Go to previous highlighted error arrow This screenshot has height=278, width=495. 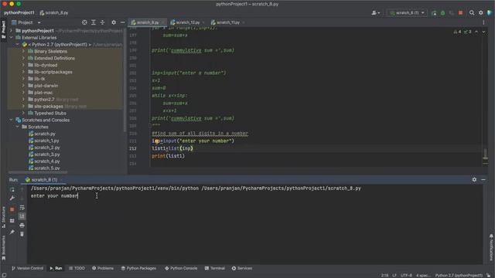coord(476,32)
